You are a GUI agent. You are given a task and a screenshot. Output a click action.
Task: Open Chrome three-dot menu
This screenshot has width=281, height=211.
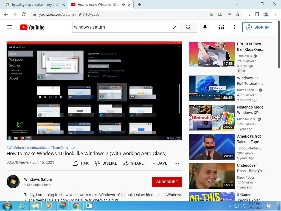275,14
